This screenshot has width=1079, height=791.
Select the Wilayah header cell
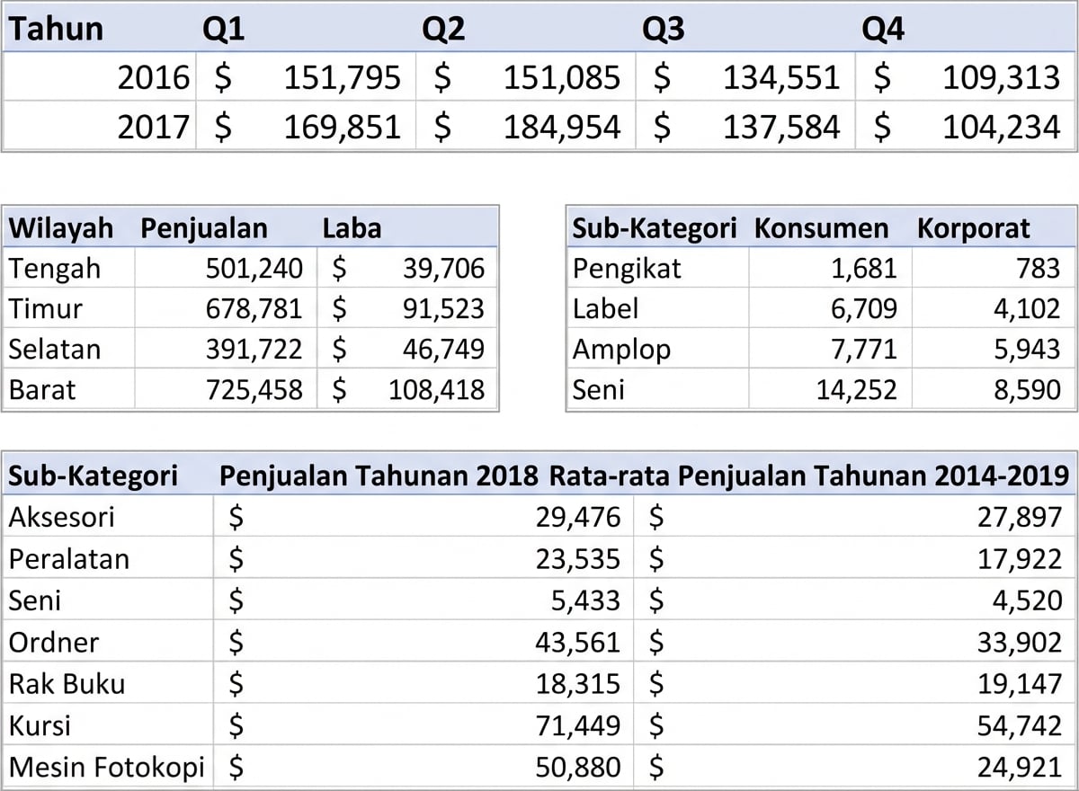[x=59, y=227]
